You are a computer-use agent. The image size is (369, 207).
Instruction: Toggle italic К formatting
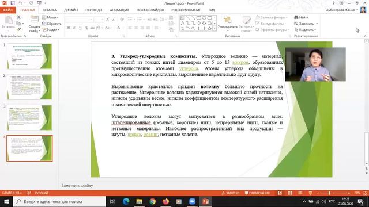click(x=74, y=28)
